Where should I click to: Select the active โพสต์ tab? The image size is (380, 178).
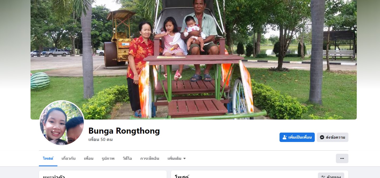[x=48, y=158]
